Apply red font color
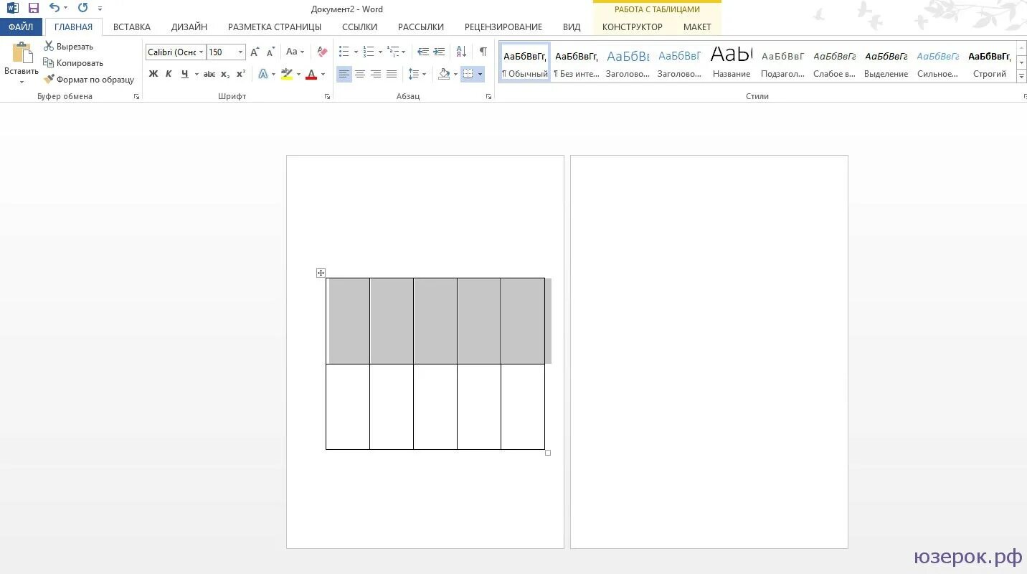 pos(311,74)
